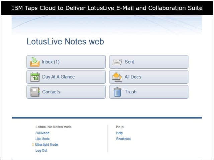Open the All Docs view
The height and width of the screenshot is (160, 214).
(148, 77)
